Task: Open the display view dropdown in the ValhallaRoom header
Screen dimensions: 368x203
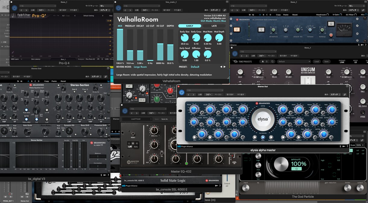Action: click(x=216, y=10)
